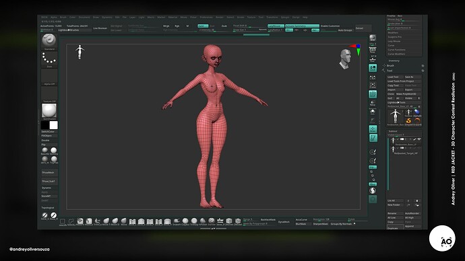The image size is (465, 261).
Task: Open the Alpha menu
Action: click(54, 17)
